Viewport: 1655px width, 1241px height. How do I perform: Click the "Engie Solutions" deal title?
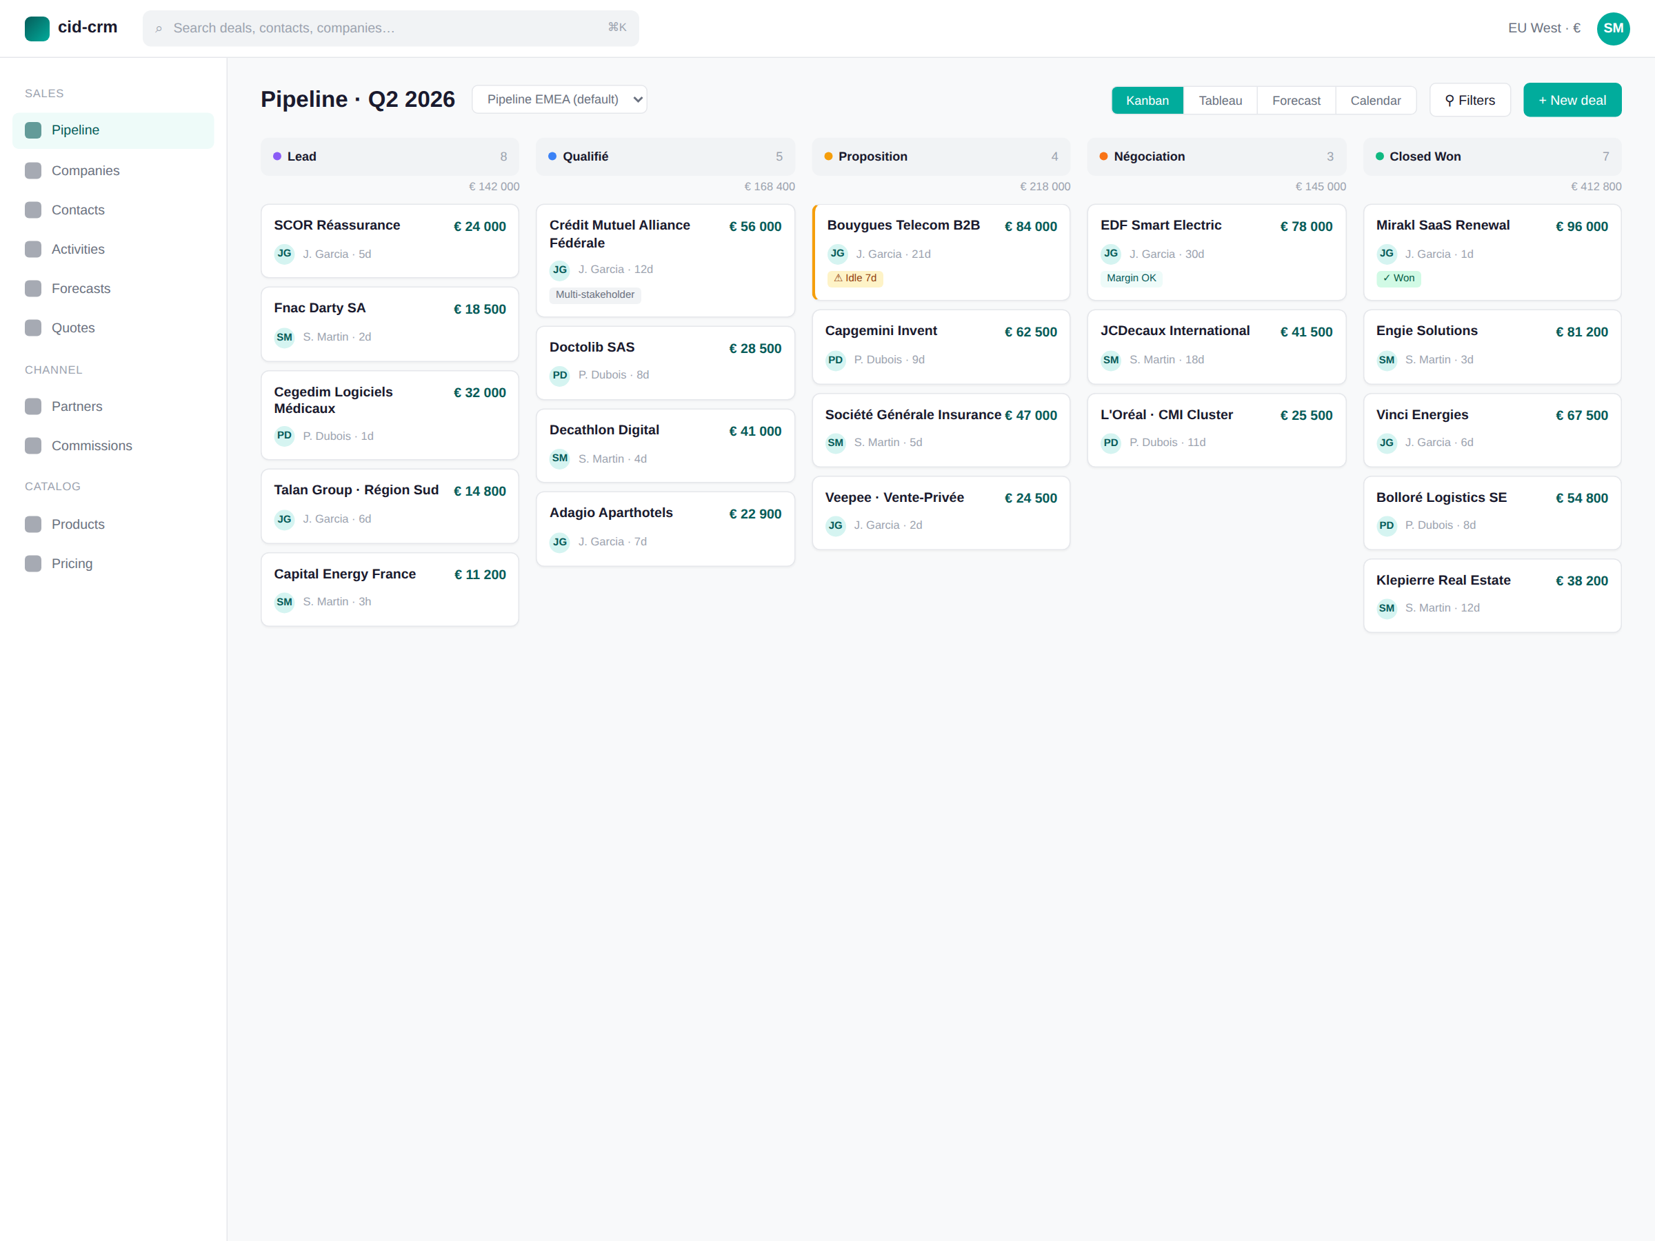(1427, 331)
